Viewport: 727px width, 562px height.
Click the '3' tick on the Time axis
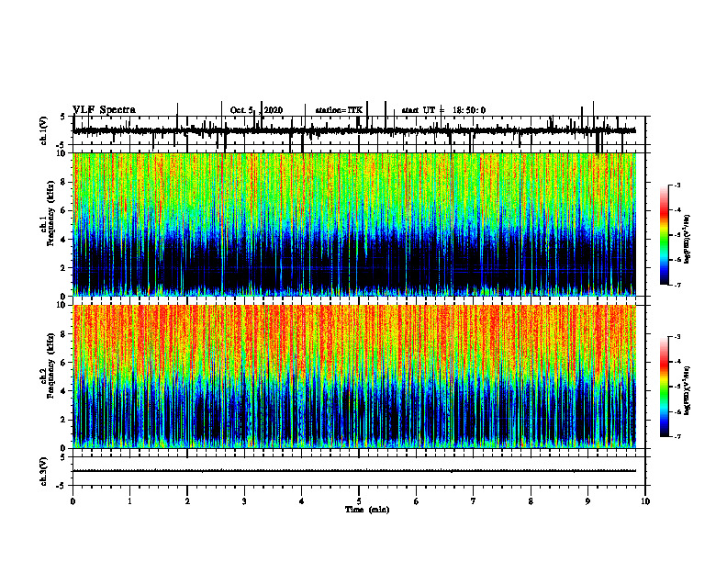(244, 501)
